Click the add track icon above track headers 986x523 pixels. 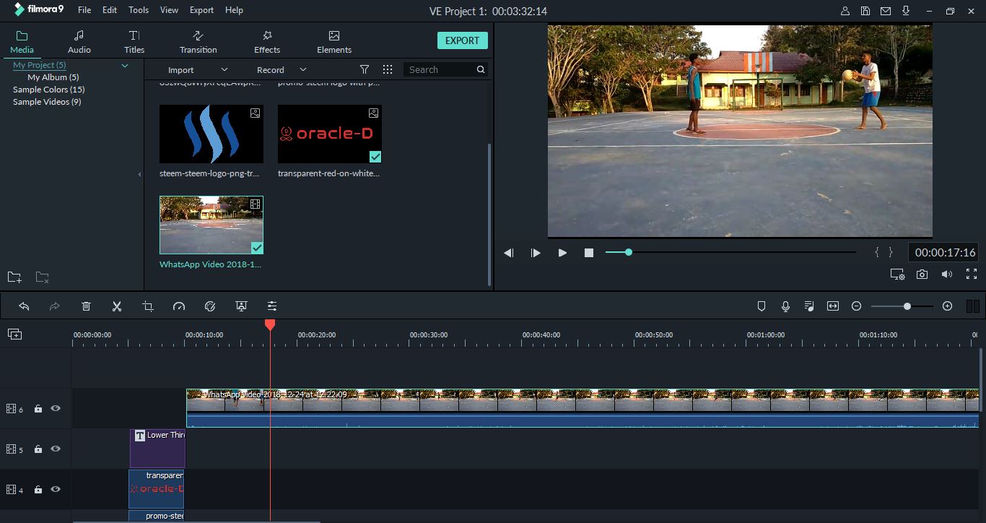click(14, 334)
